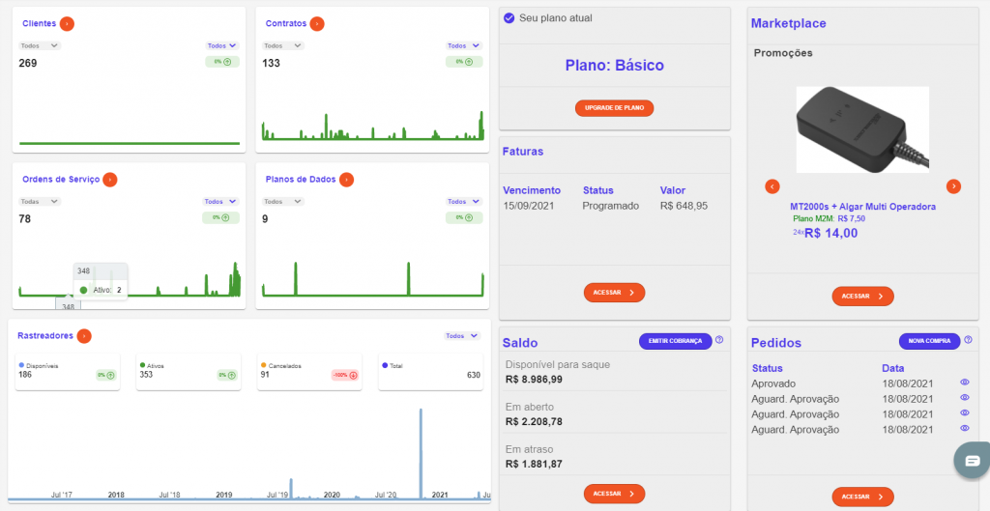Open Ordens de Serviço arrow icon
Viewport: 990px width, 511px height.
coord(110,180)
